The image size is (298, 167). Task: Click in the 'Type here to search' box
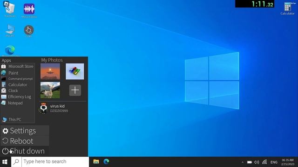coord(55,161)
